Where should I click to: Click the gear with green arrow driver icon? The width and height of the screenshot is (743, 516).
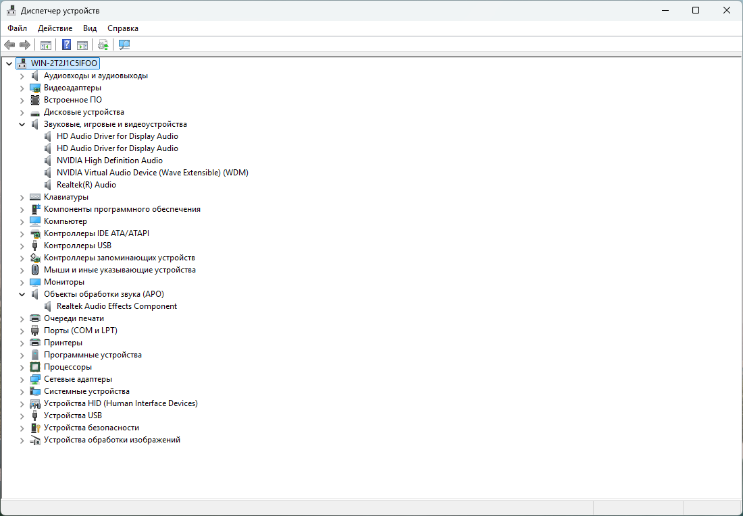103,45
